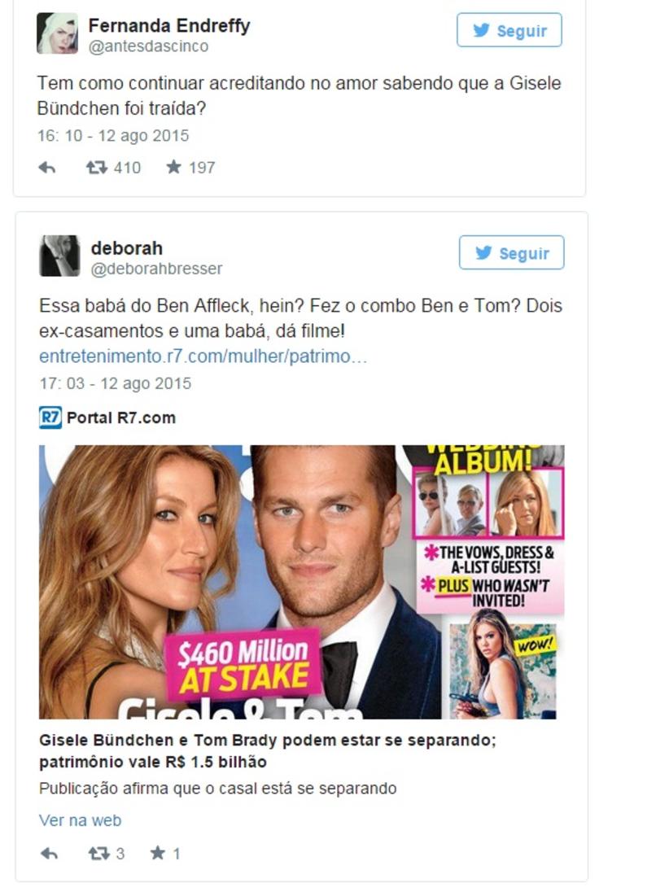The image size is (669, 896).
Task: Open Fernanda Endreffy's profile avatar
Action: [57, 33]
